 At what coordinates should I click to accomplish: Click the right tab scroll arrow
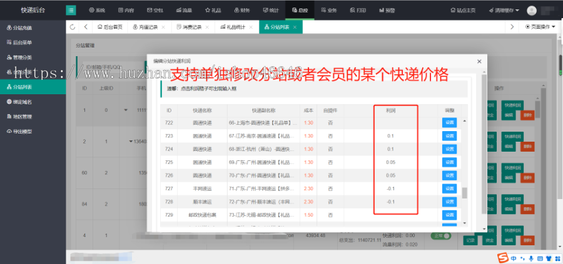click(x=512, y=27)
